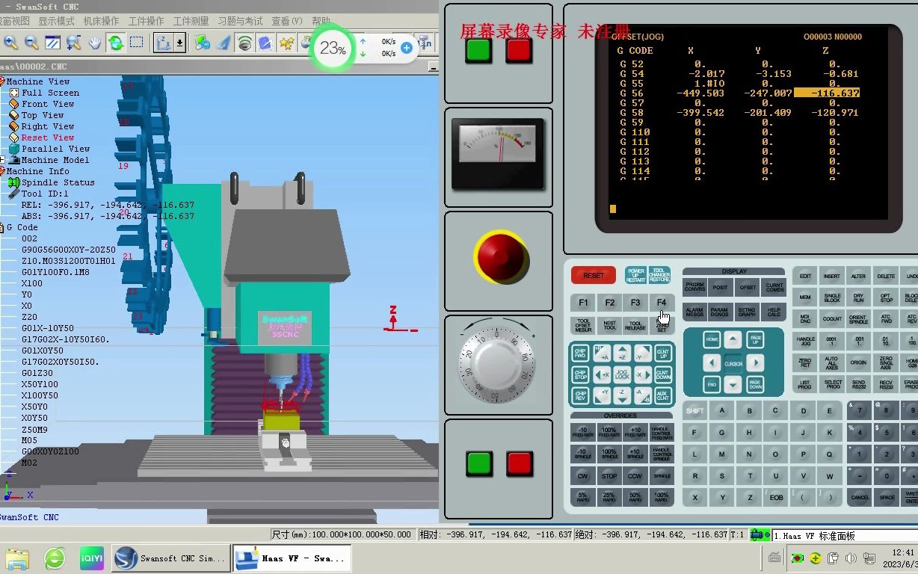
Task: Toggle SINGLE BLOCK mode key
Action: (832, 297)
